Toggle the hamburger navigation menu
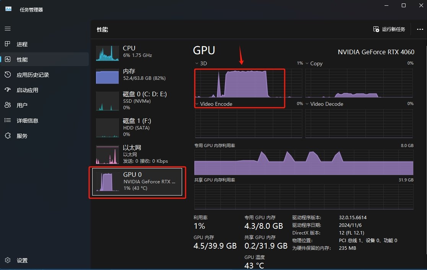 point(8,29)
